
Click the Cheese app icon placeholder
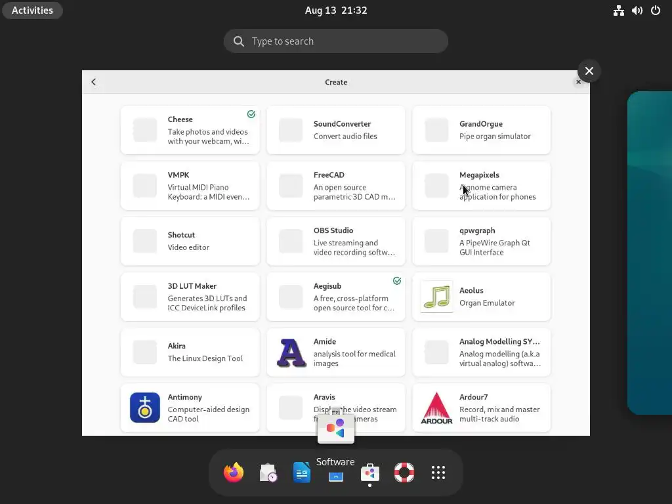(x=145, y=130)
